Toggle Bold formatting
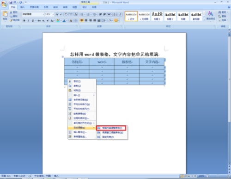The image size is (231, 179). pyautogui.click(x=24, y=20)
